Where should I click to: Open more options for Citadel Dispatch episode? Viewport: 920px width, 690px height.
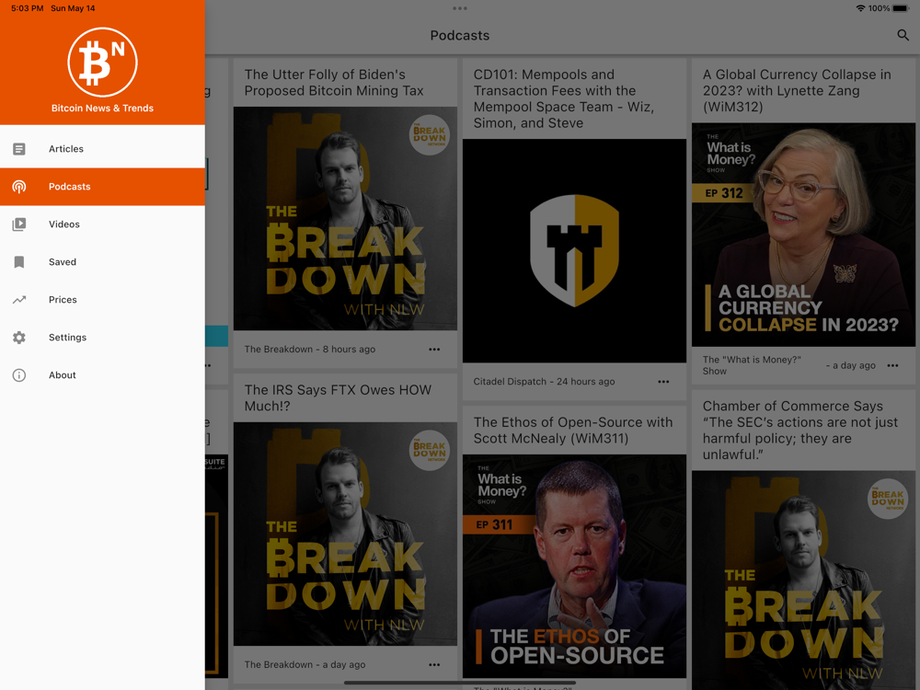pyautogui.click(x=663, y=382)
